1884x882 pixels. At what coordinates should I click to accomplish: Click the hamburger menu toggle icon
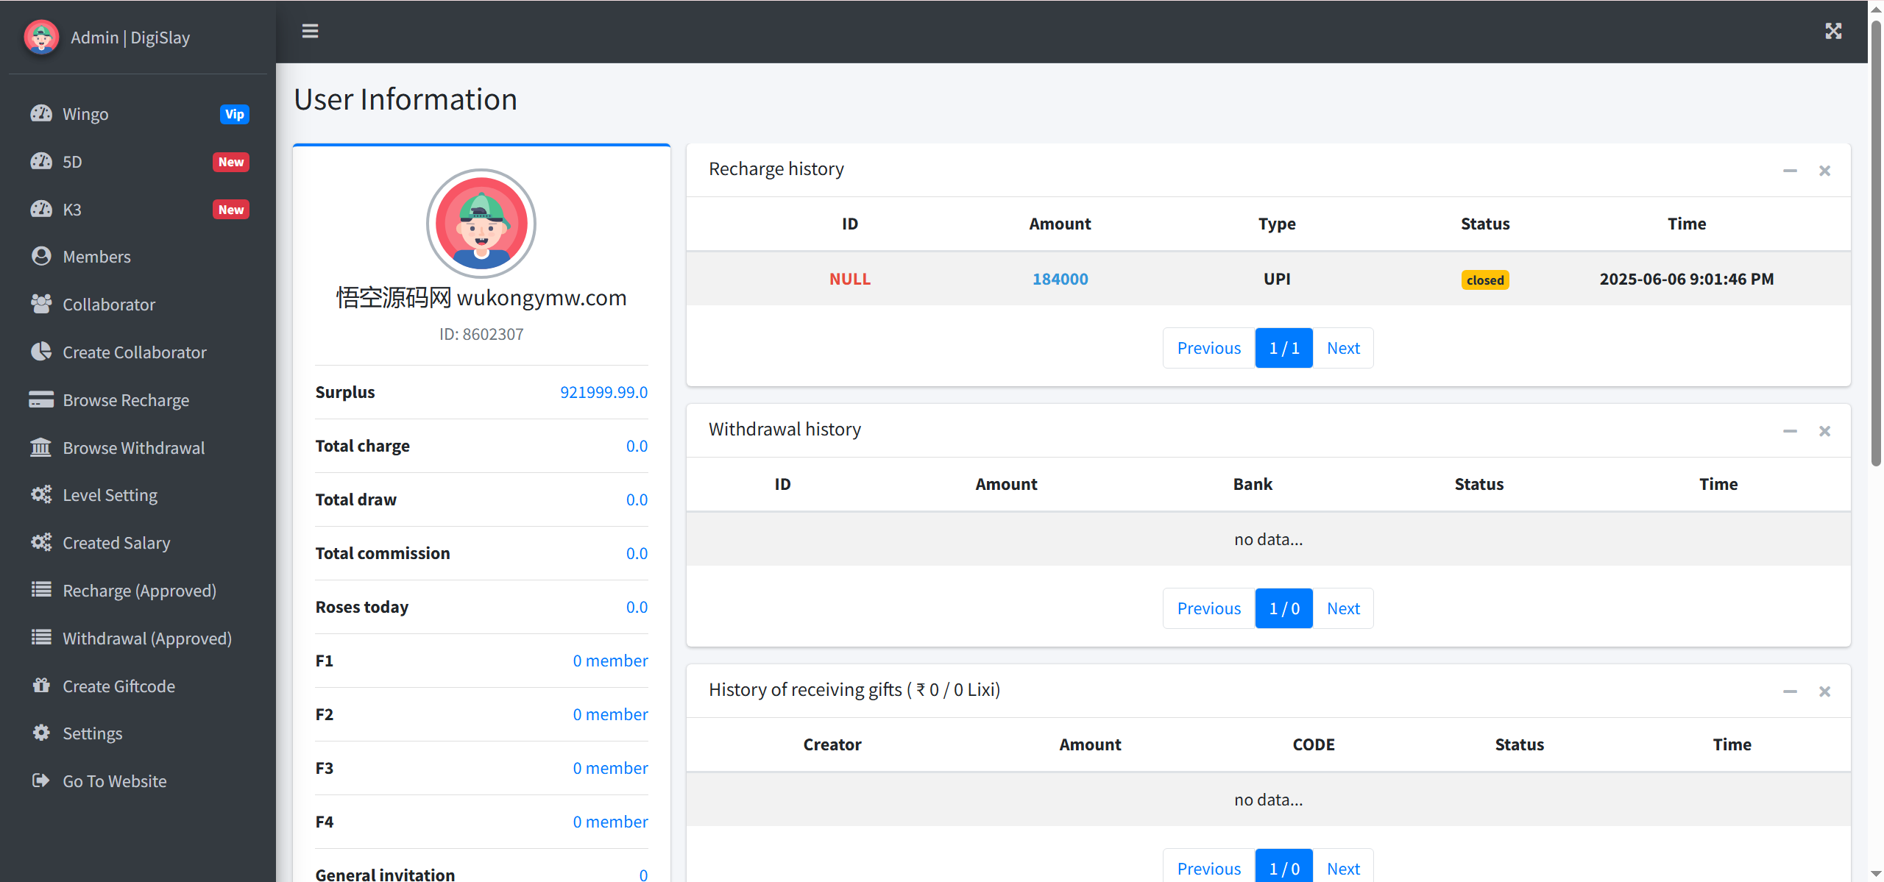(310, 31)
